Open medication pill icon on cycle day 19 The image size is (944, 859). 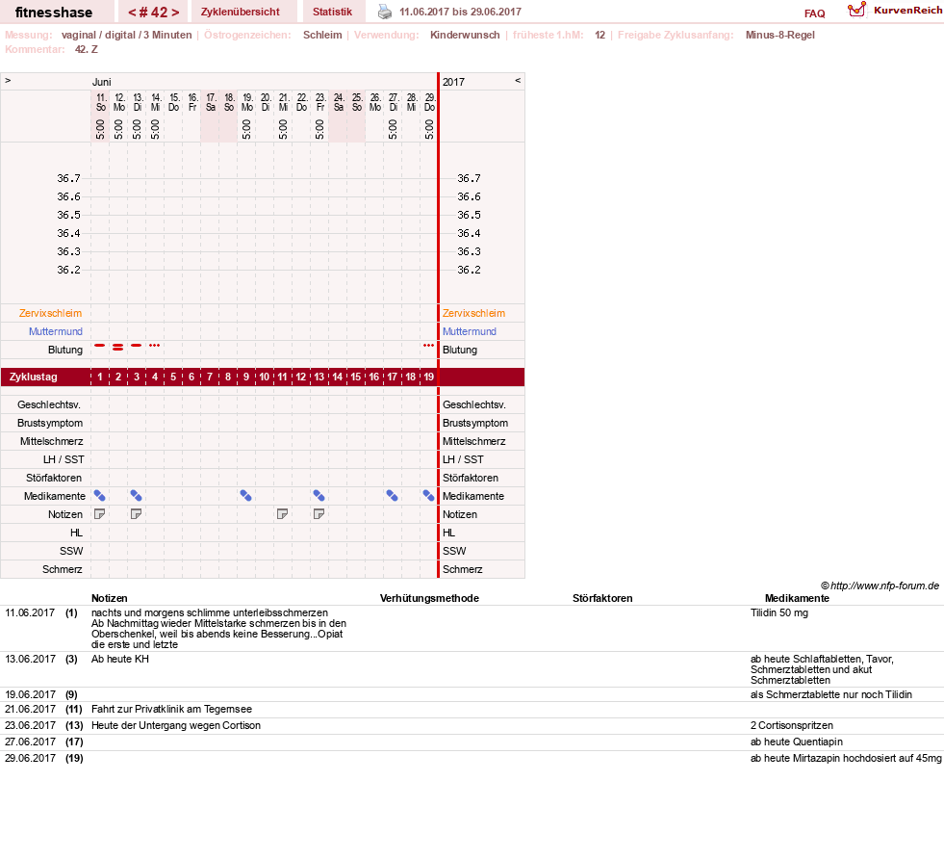[x=428, y=496]
